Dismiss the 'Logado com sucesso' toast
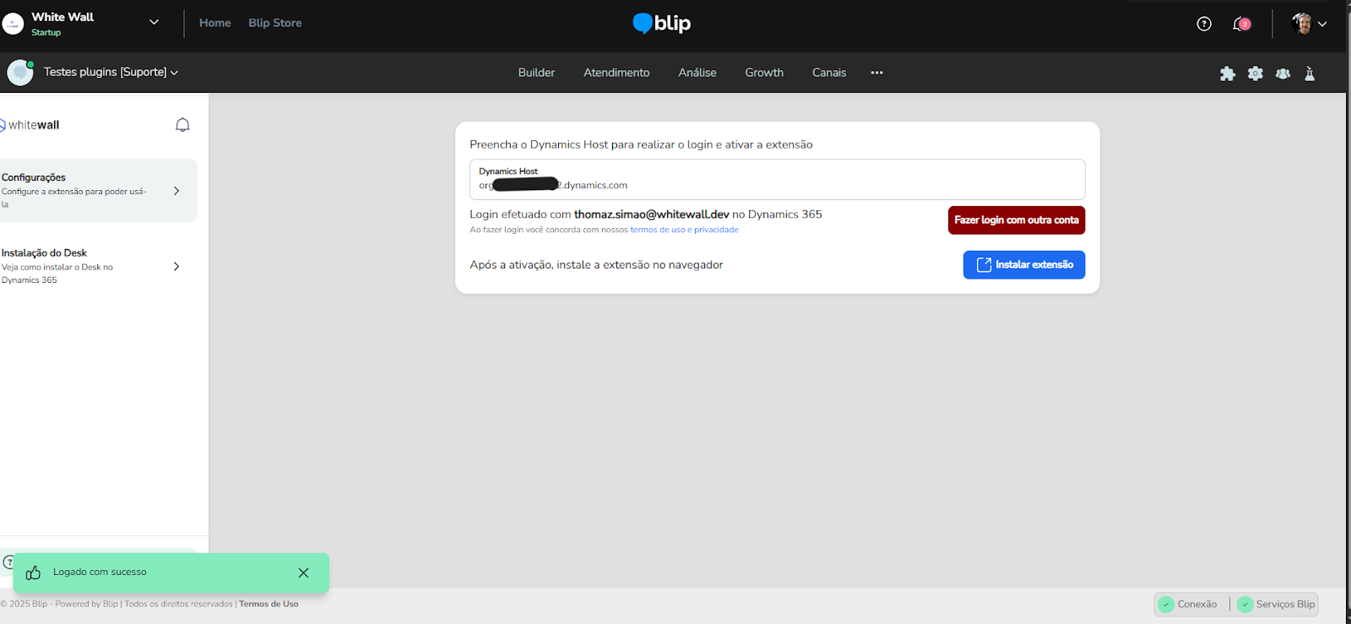The height and width of the screenshot is (624, 1351). pyautogui.click(x=303, y=572)
